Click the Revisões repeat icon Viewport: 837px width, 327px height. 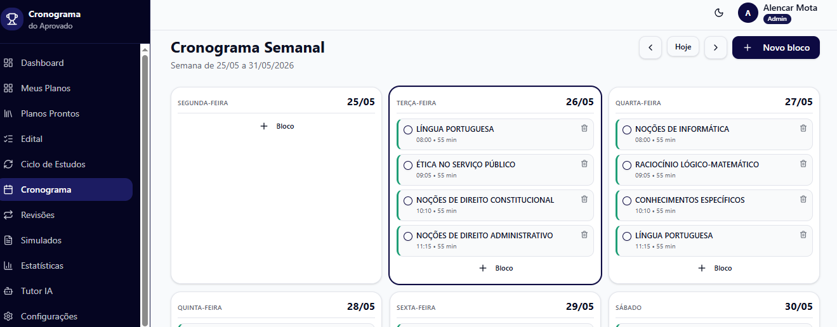pos(8,215)
